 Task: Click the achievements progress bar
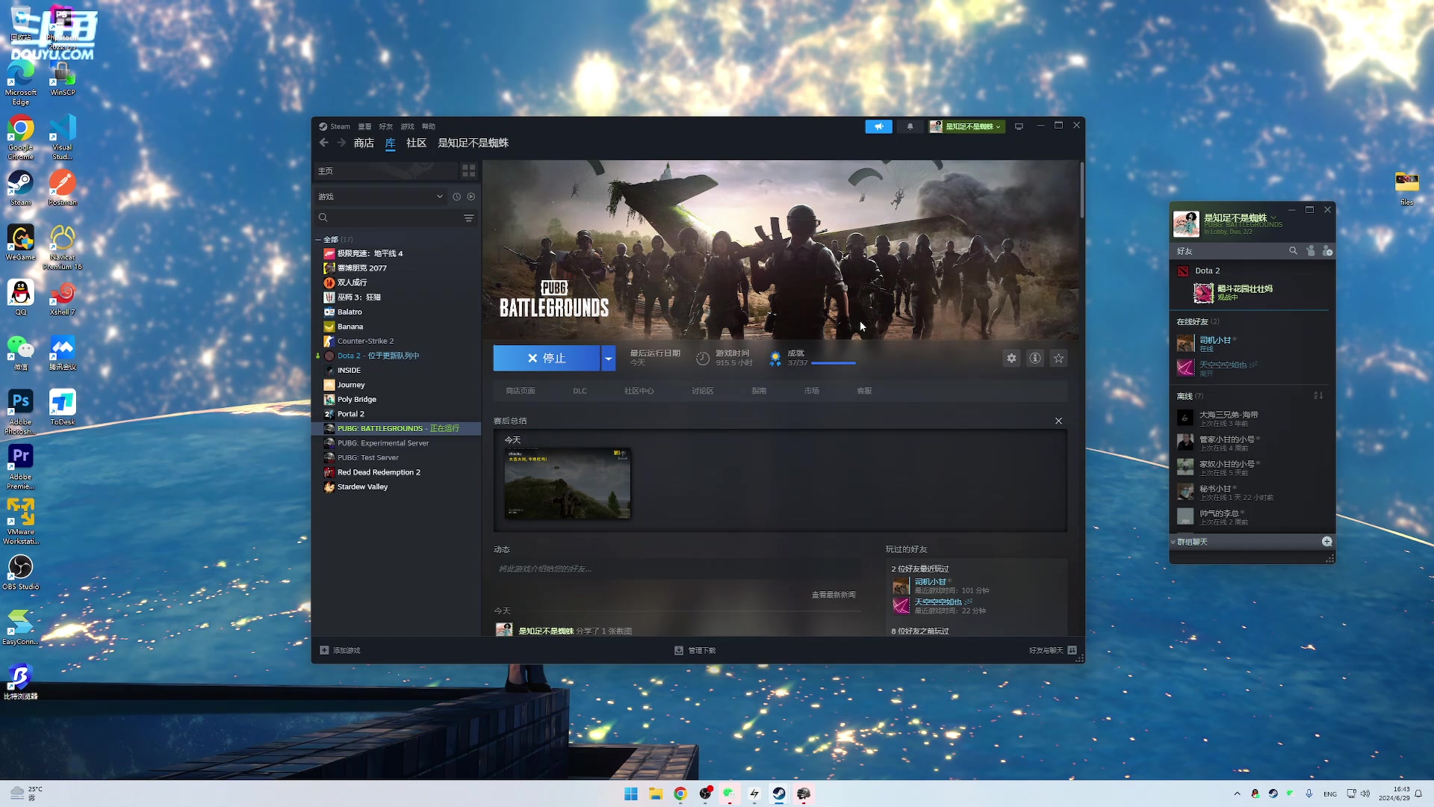coord(833,363)
